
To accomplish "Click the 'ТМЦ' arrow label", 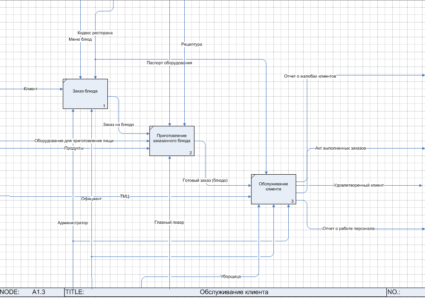I will (x=125, y=196).
